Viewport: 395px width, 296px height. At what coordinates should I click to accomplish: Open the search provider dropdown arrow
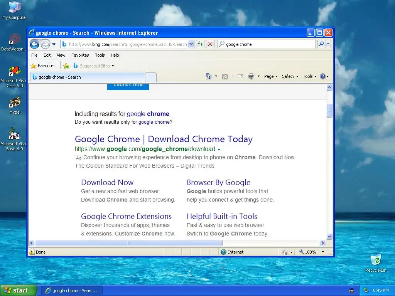coord(328,44)
